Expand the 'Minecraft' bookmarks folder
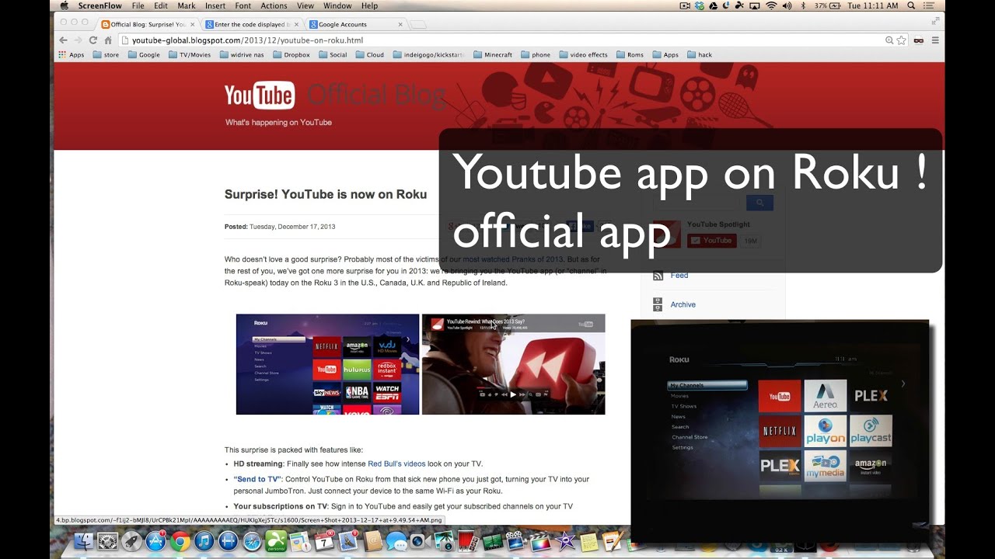Viewport: 995px width, 559px height. coord(492,55)
